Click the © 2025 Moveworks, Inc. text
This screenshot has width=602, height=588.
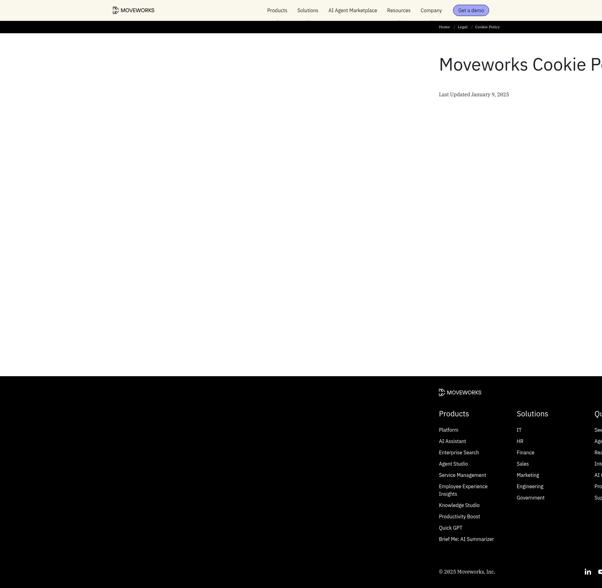tap(467, 572)
